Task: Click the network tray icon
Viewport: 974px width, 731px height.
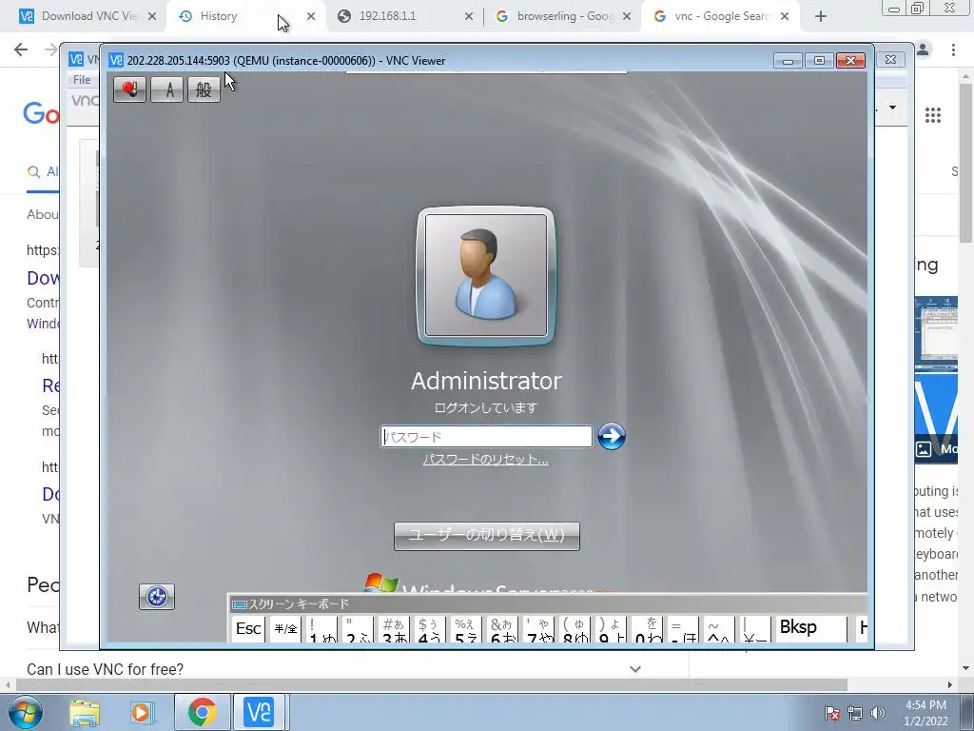Action: [855, 713]
